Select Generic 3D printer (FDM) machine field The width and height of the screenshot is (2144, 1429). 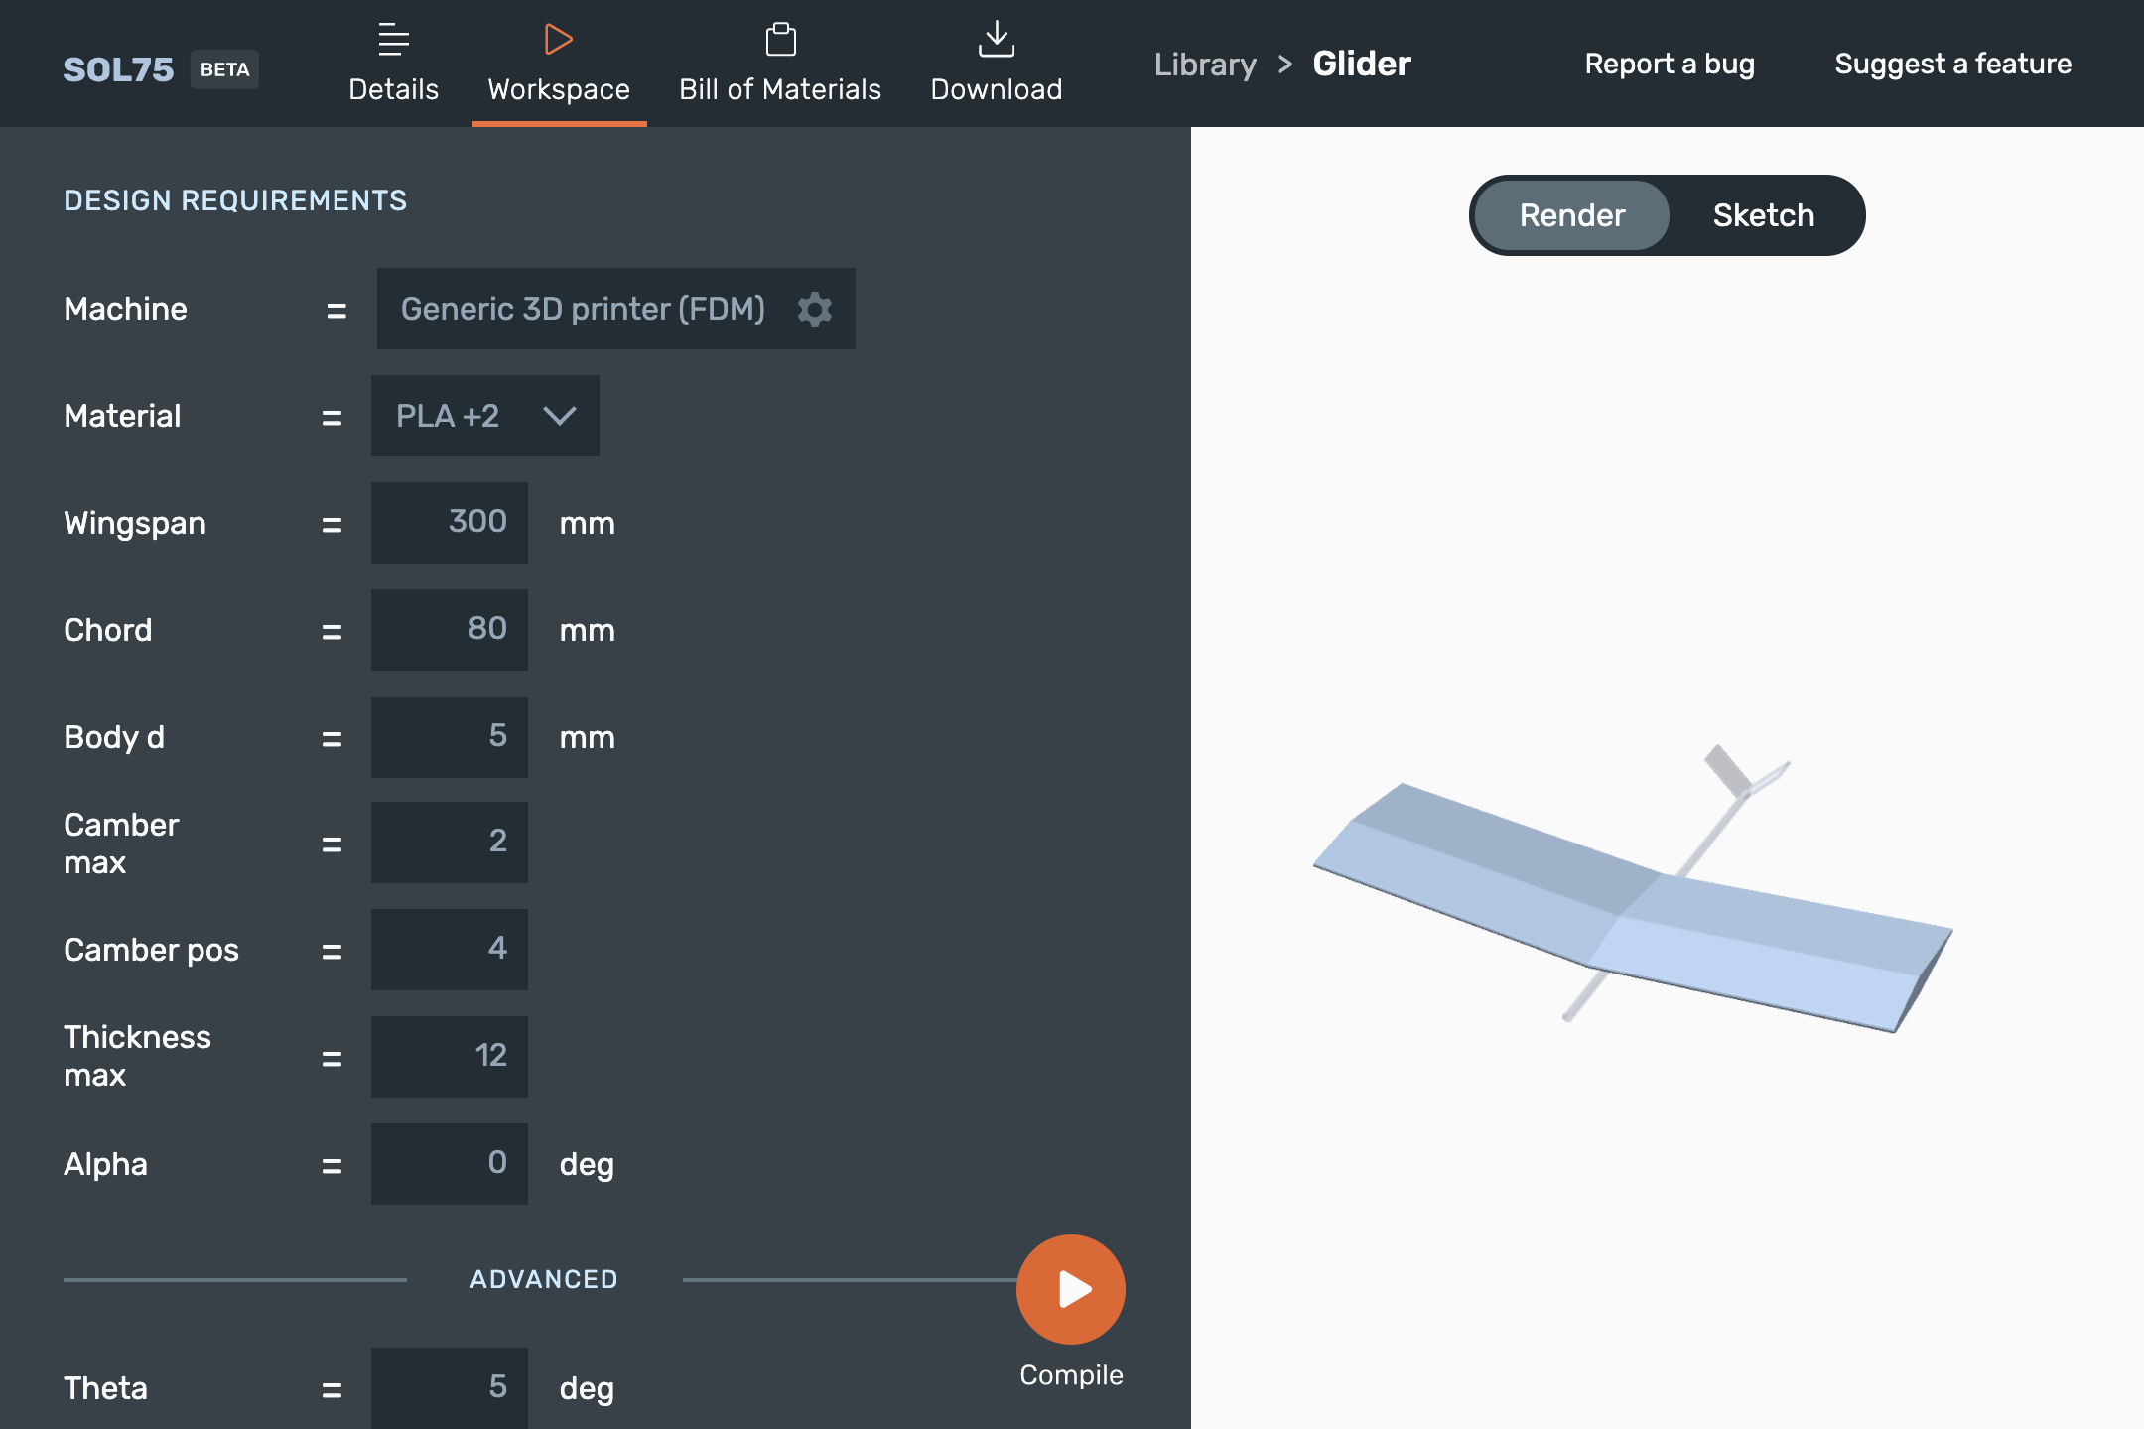coord(615,309)
